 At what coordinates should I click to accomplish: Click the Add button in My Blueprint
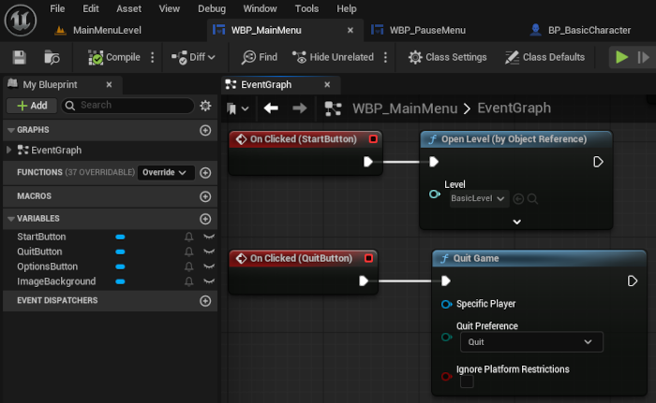[x=32, y=106]
